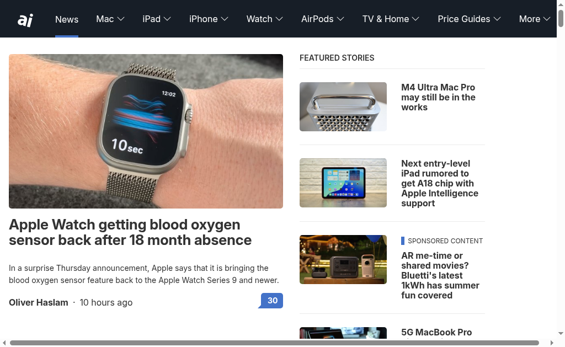This screenshot has width=565, height=347.
Task: Open the Watch navigation dropdown
Action: tap(264, 19)
